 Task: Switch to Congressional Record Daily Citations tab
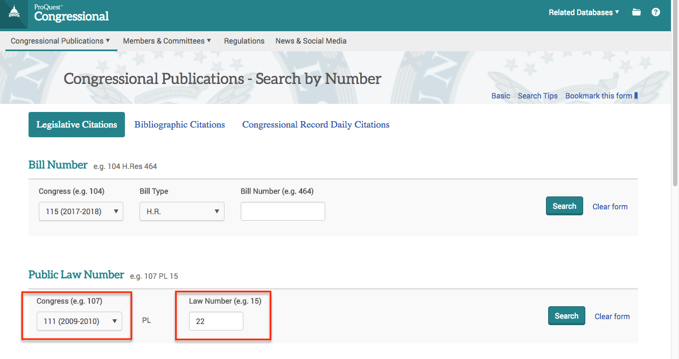tap(316, 124)
